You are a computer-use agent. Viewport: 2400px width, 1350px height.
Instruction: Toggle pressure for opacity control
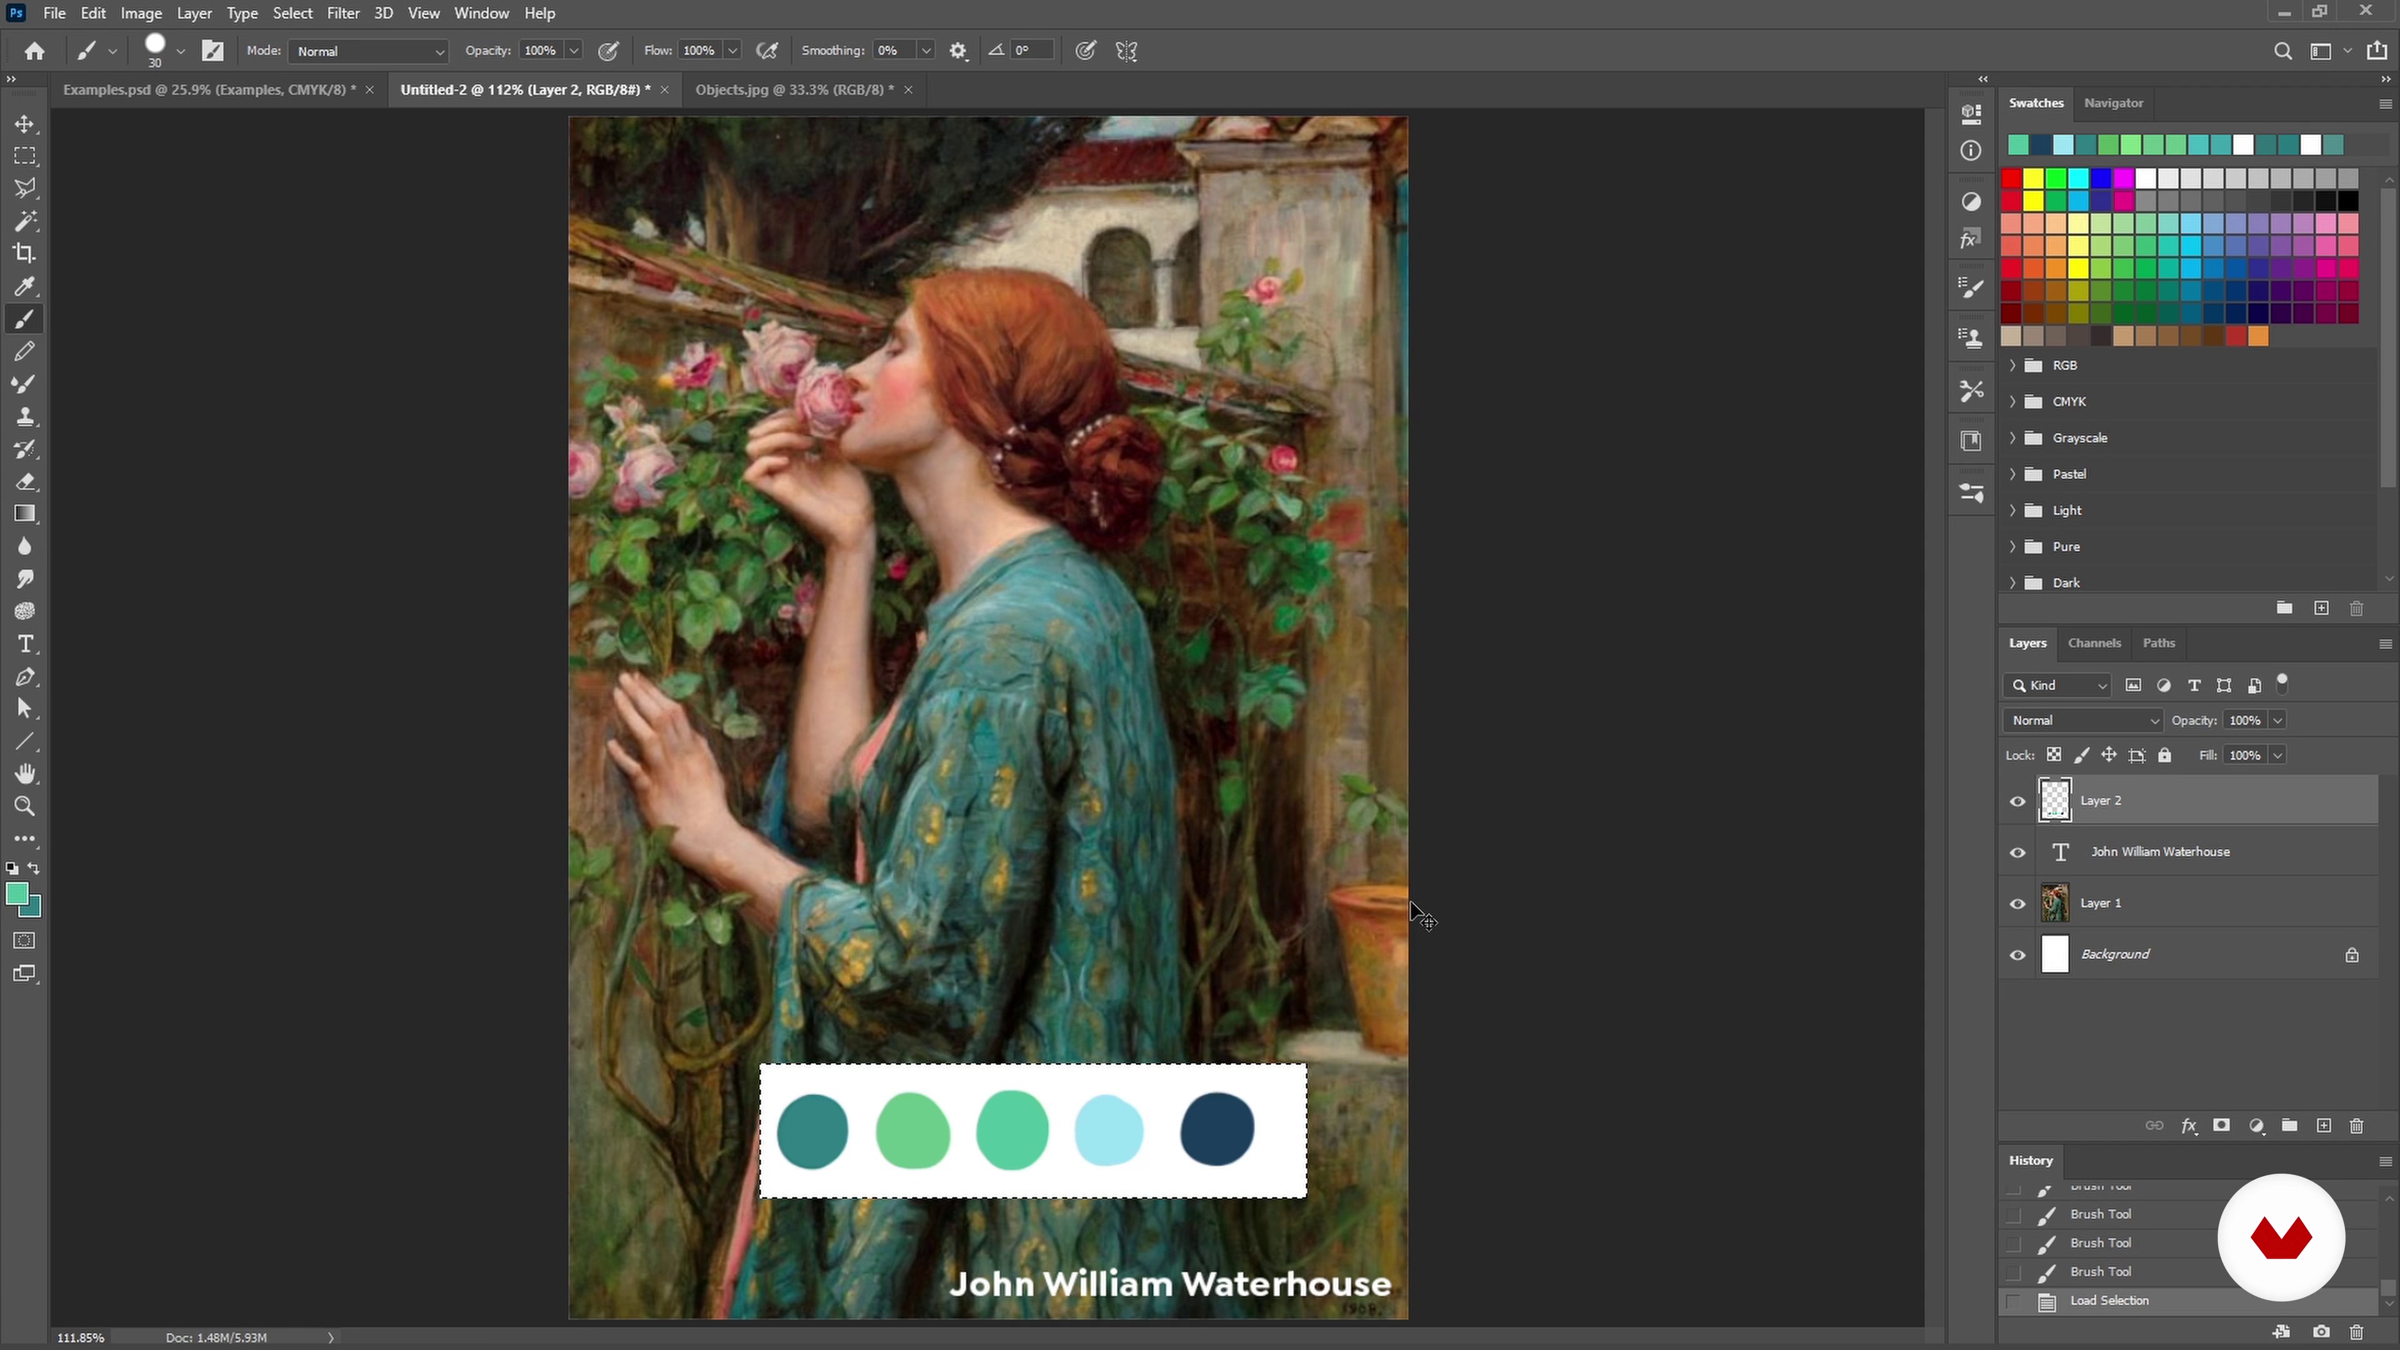click(608, 51)
